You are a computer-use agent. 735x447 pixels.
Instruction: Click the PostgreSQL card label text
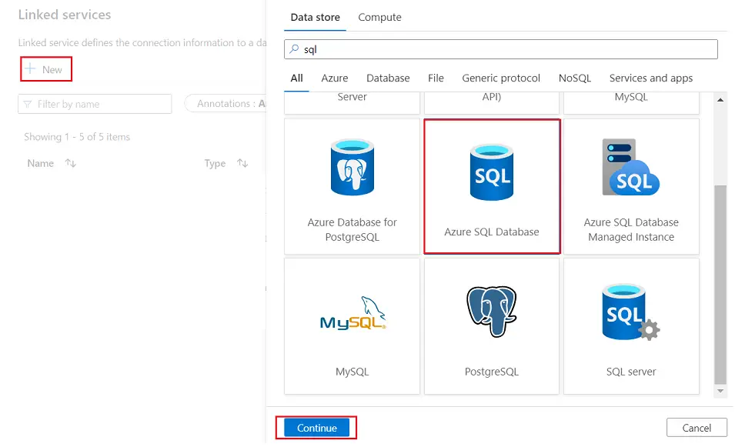(492, 372)
